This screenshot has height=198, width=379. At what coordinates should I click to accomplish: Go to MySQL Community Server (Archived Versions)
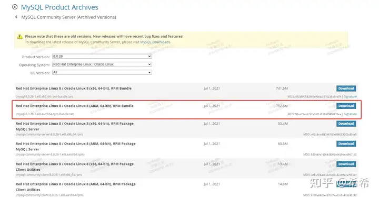pos(68,17)
